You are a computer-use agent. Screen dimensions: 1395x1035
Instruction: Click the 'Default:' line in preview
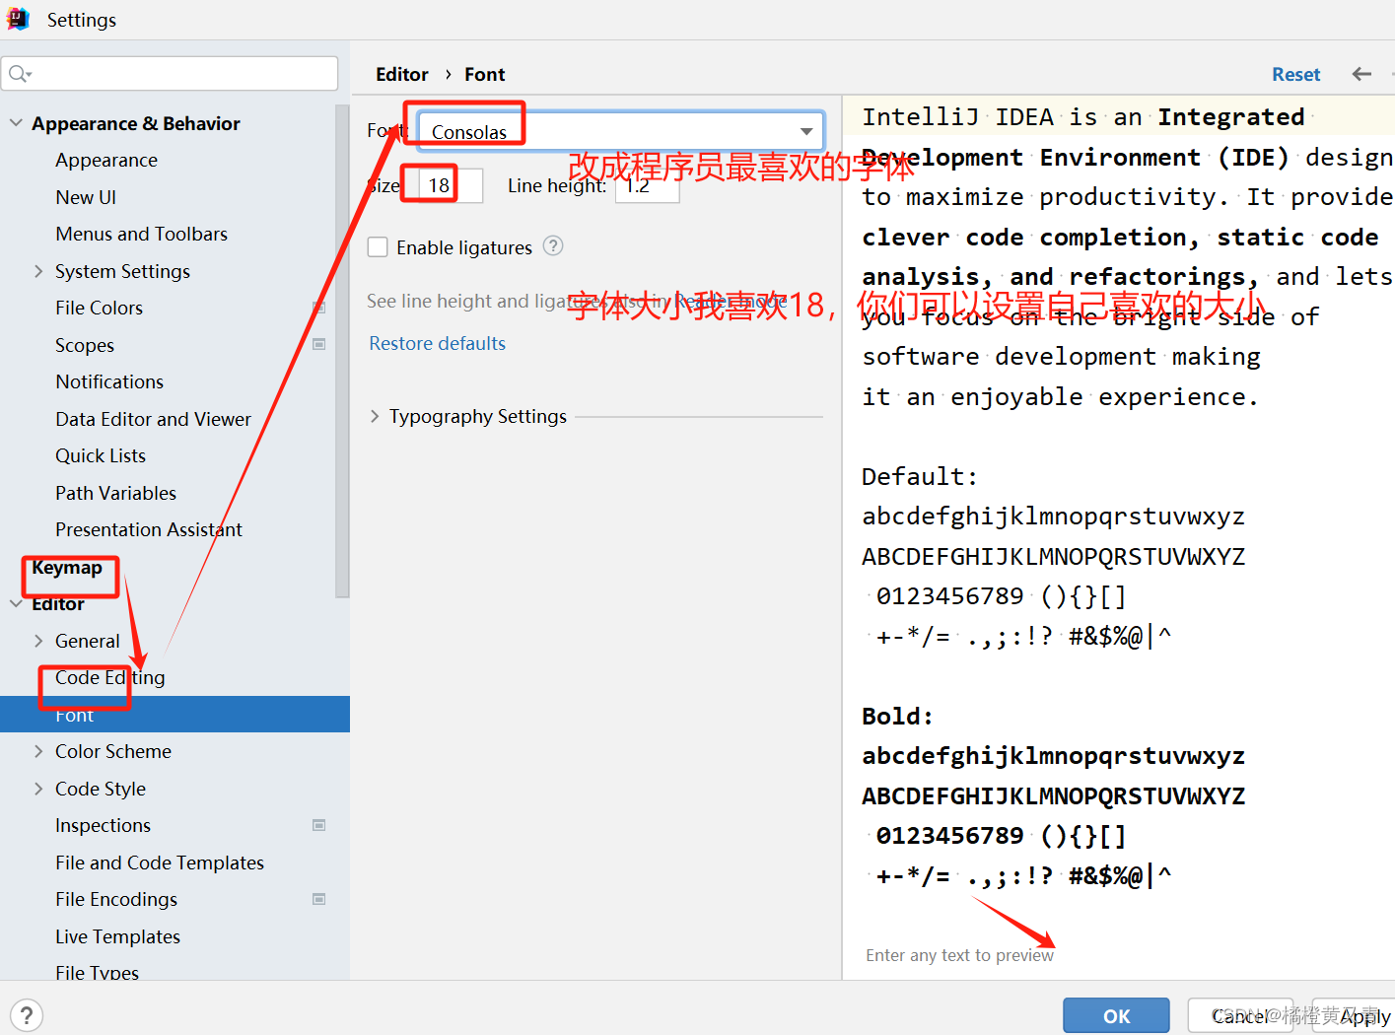920,476
